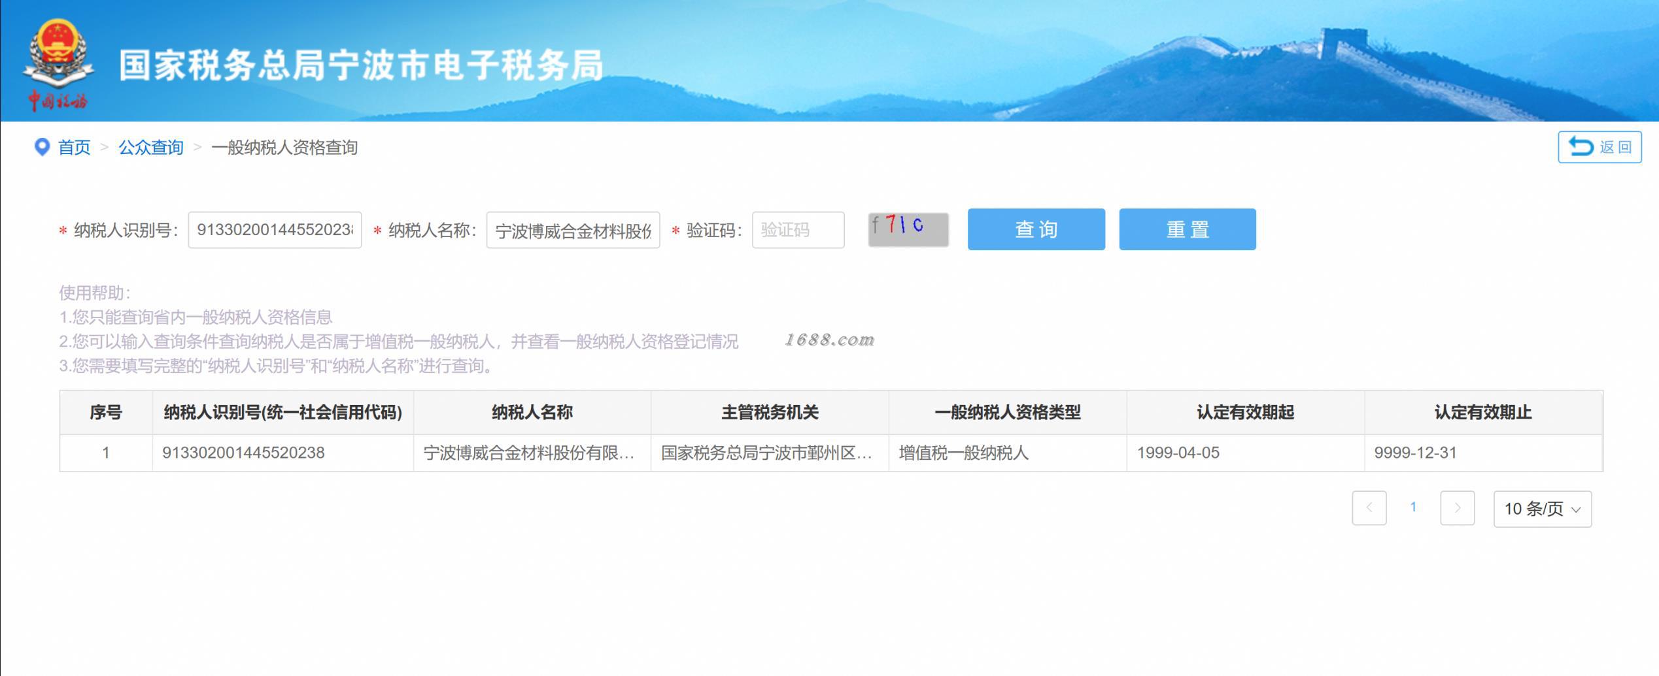Select page number 1
1659x676 pixels.
[1413, 507]
